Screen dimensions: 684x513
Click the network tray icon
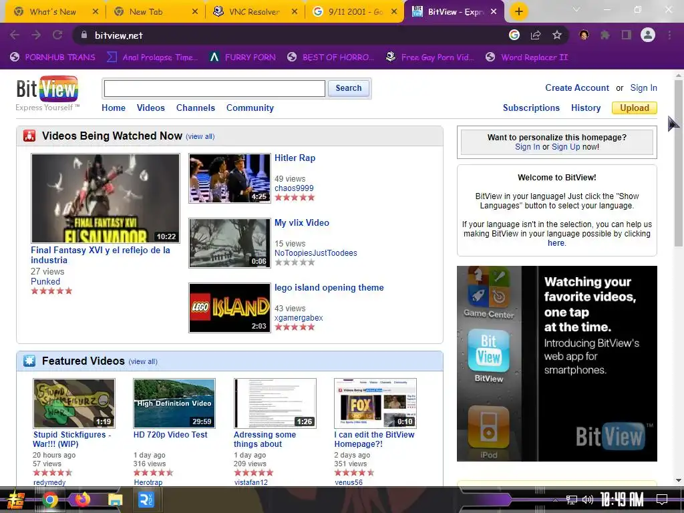coord(571,500)
